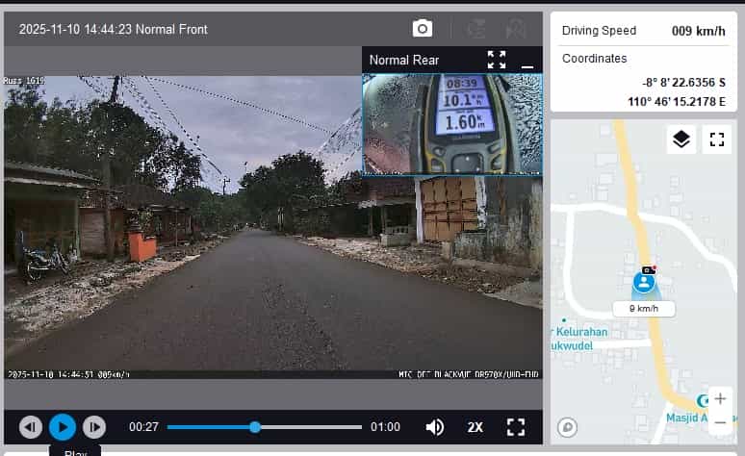
Task: Click the 9 km/h speed label on map
Action: tap(644, 309)
